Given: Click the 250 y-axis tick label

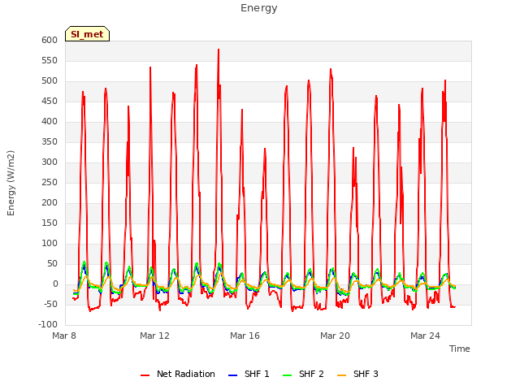Looking at the screenshot, I should tap(50, 182).
